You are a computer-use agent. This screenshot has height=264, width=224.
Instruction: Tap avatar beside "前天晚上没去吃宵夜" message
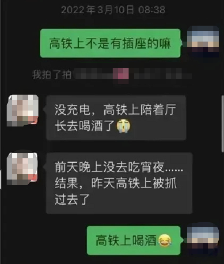22,168
